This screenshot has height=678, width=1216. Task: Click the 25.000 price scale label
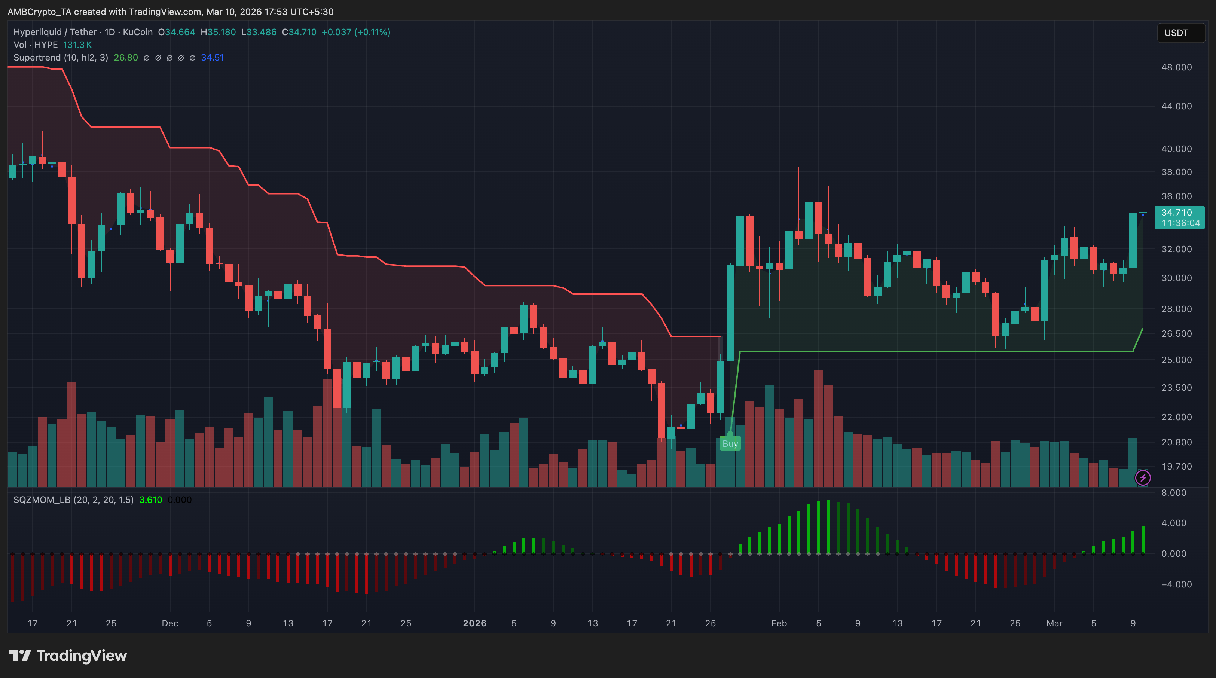coord(1176,360)
